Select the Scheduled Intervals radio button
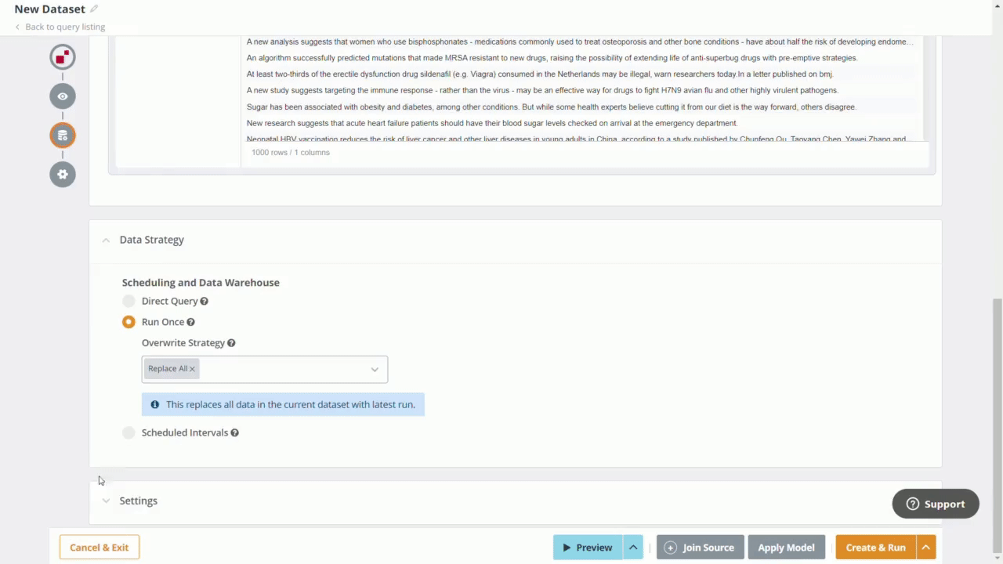 129,433
